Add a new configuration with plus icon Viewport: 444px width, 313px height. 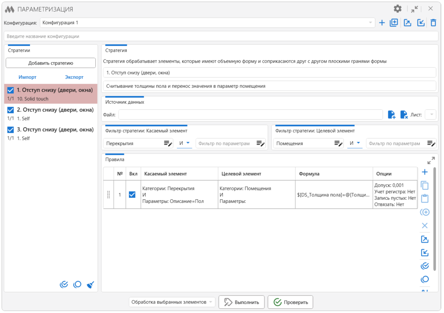[x=382, y=23]
